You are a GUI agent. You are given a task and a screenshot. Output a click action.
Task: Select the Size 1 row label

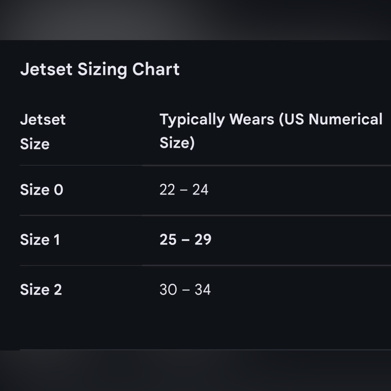tap(40, 240)
